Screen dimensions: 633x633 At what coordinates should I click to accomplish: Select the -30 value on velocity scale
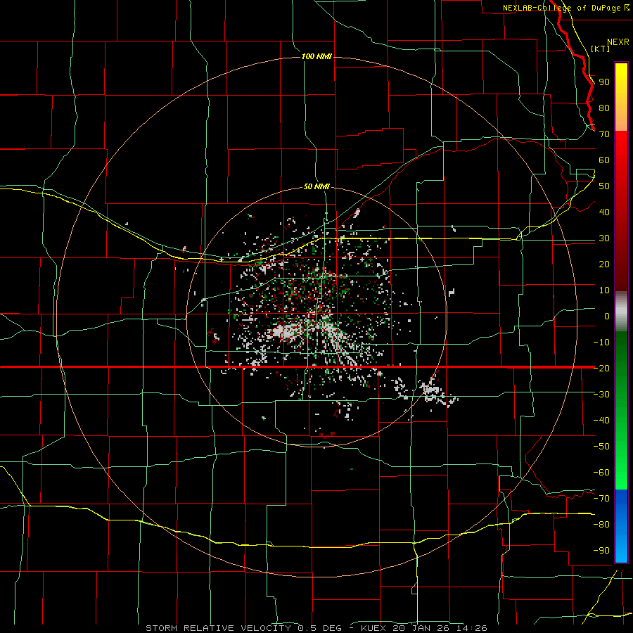(x=601, y=395)
